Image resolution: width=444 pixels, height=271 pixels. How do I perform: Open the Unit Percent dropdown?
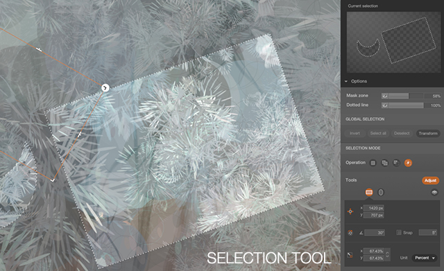point(424,258)
